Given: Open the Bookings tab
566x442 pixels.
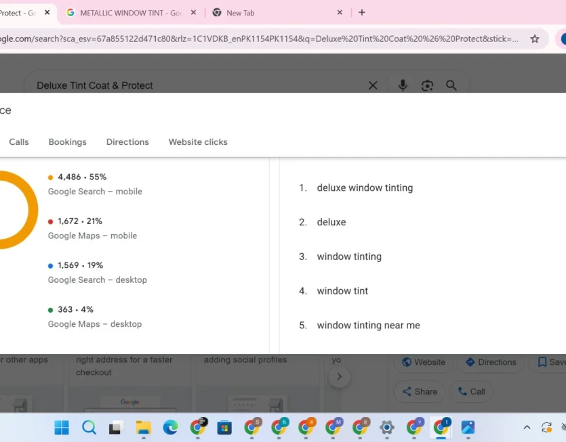Looking at the screenshot, I should 68,141.
